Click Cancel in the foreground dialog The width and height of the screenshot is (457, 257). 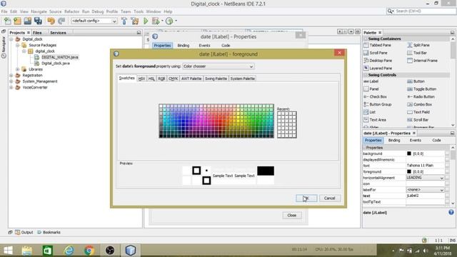tap(330, 198)
